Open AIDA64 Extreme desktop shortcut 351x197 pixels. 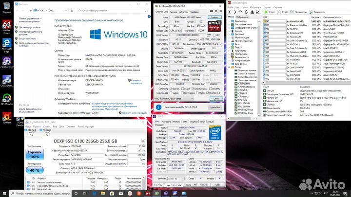coord(7,27)
